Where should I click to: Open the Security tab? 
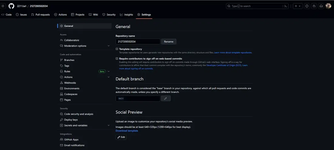109,15
